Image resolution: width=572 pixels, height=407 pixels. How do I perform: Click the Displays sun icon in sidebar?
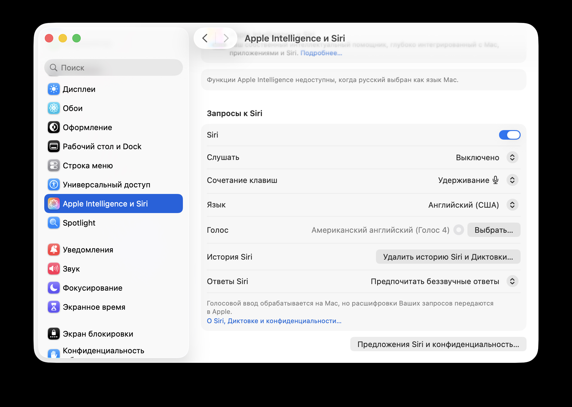[x=54, y=89]
